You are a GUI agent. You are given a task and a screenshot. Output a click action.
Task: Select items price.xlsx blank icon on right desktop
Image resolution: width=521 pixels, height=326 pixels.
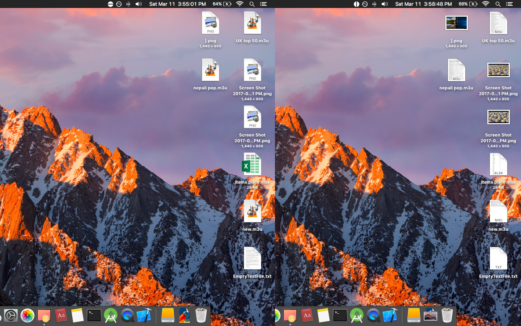pyautogui.click(x=498, y=164)
